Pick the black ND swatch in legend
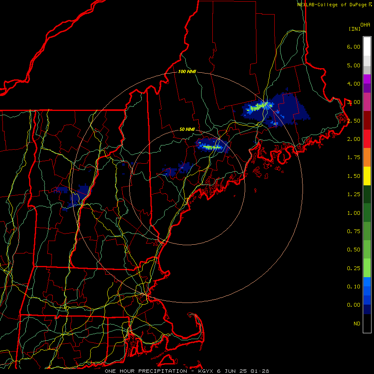The image size is (374, 374). [x=367, y=323]
